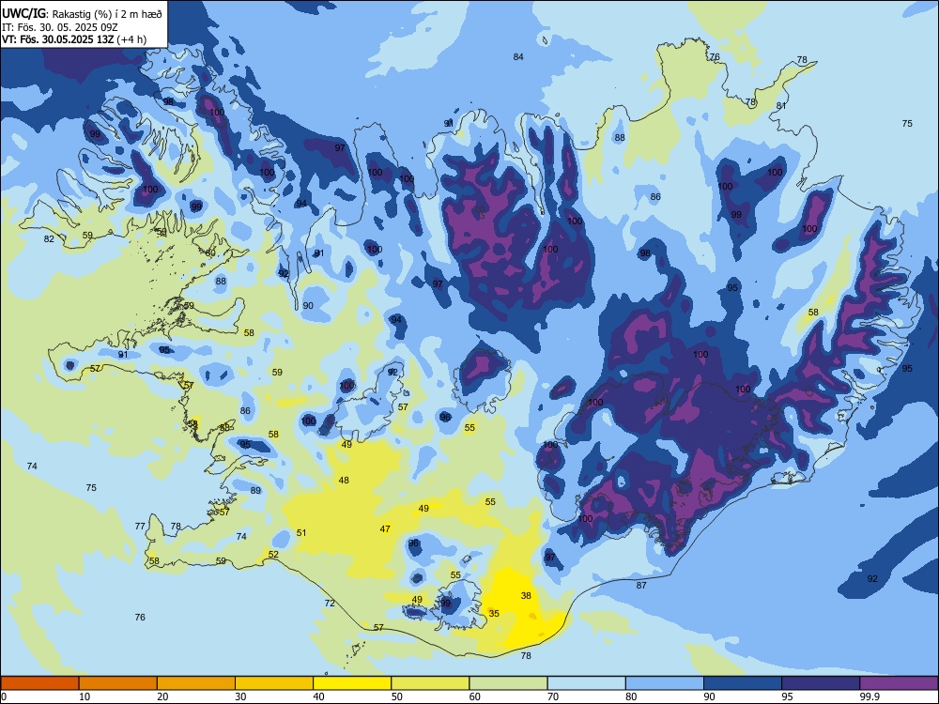
Task: Click the color scale label '20'
Action: point(162,696)
